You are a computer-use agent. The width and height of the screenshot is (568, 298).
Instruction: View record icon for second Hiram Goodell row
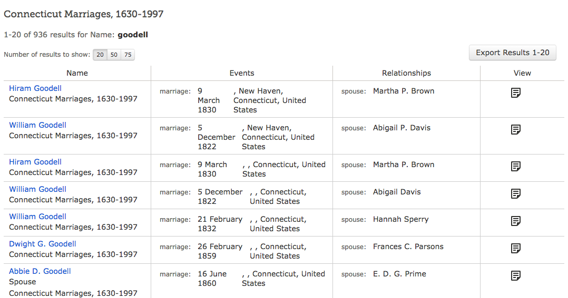coord(516,167)
